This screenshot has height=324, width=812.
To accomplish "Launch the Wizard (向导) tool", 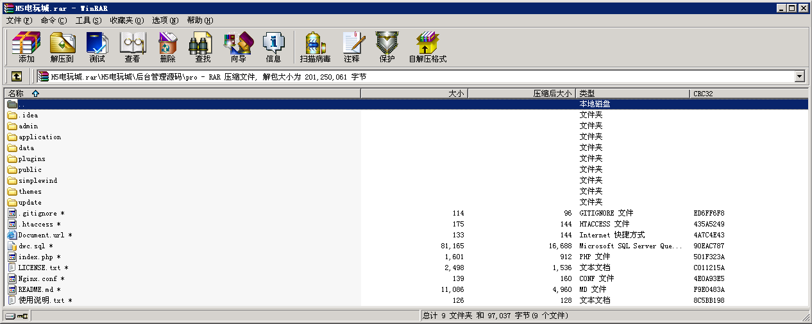I will pyautogui.click(x=238, y=47).
